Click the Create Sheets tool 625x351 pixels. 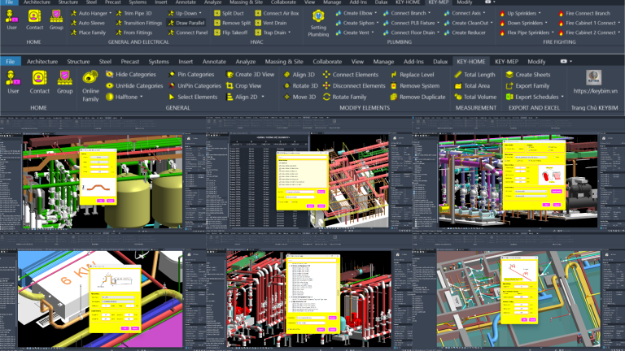(528, 75)
